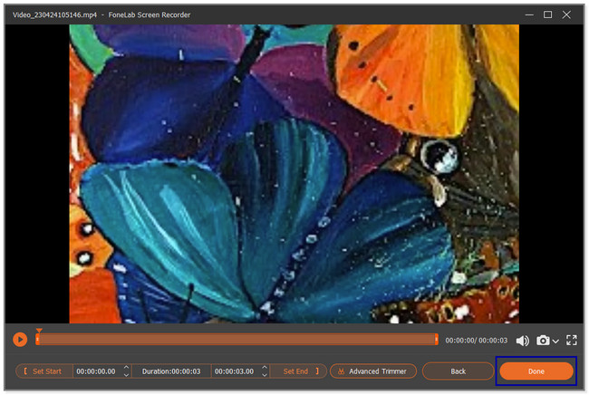Viewport: 589px width, 395px height.
Task: Decrease the start time with down arrow
Action: (126, 375)
